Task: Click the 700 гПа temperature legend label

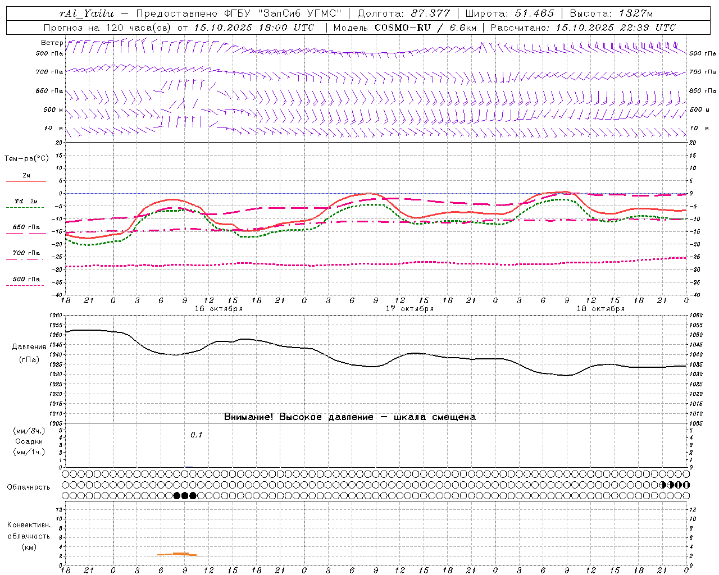Action: 26,253
